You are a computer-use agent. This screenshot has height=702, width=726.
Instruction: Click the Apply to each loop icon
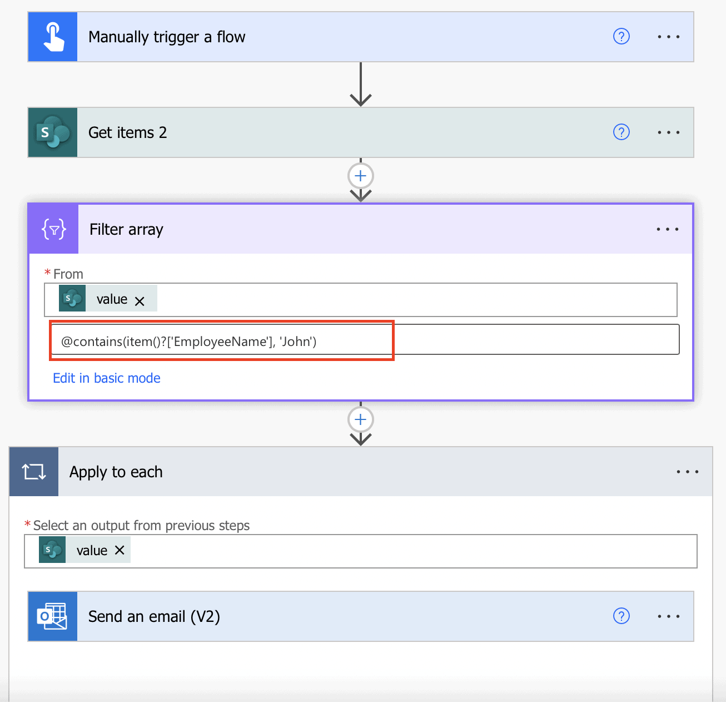33,471
